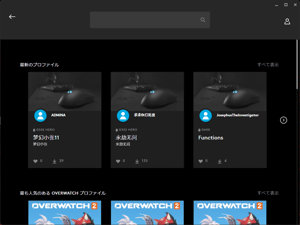Screen dimensions: 300x225
Task: Download the 梦幻小张11 profile
Action: click(x=54, y=161)
